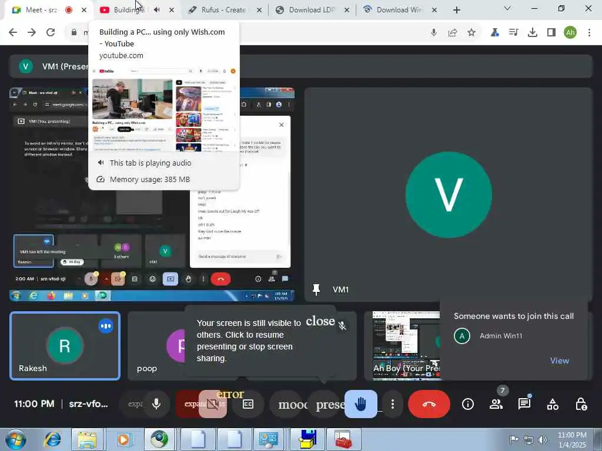602x451 pixels.
Task: Open Chrome downloads
Action: coord(533,33)
